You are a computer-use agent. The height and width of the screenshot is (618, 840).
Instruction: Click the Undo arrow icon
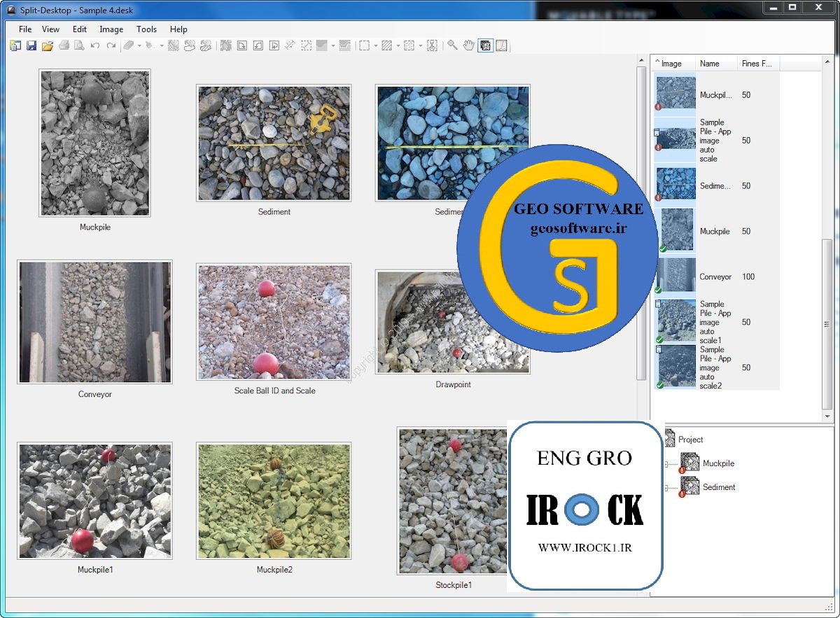[95, 45]
